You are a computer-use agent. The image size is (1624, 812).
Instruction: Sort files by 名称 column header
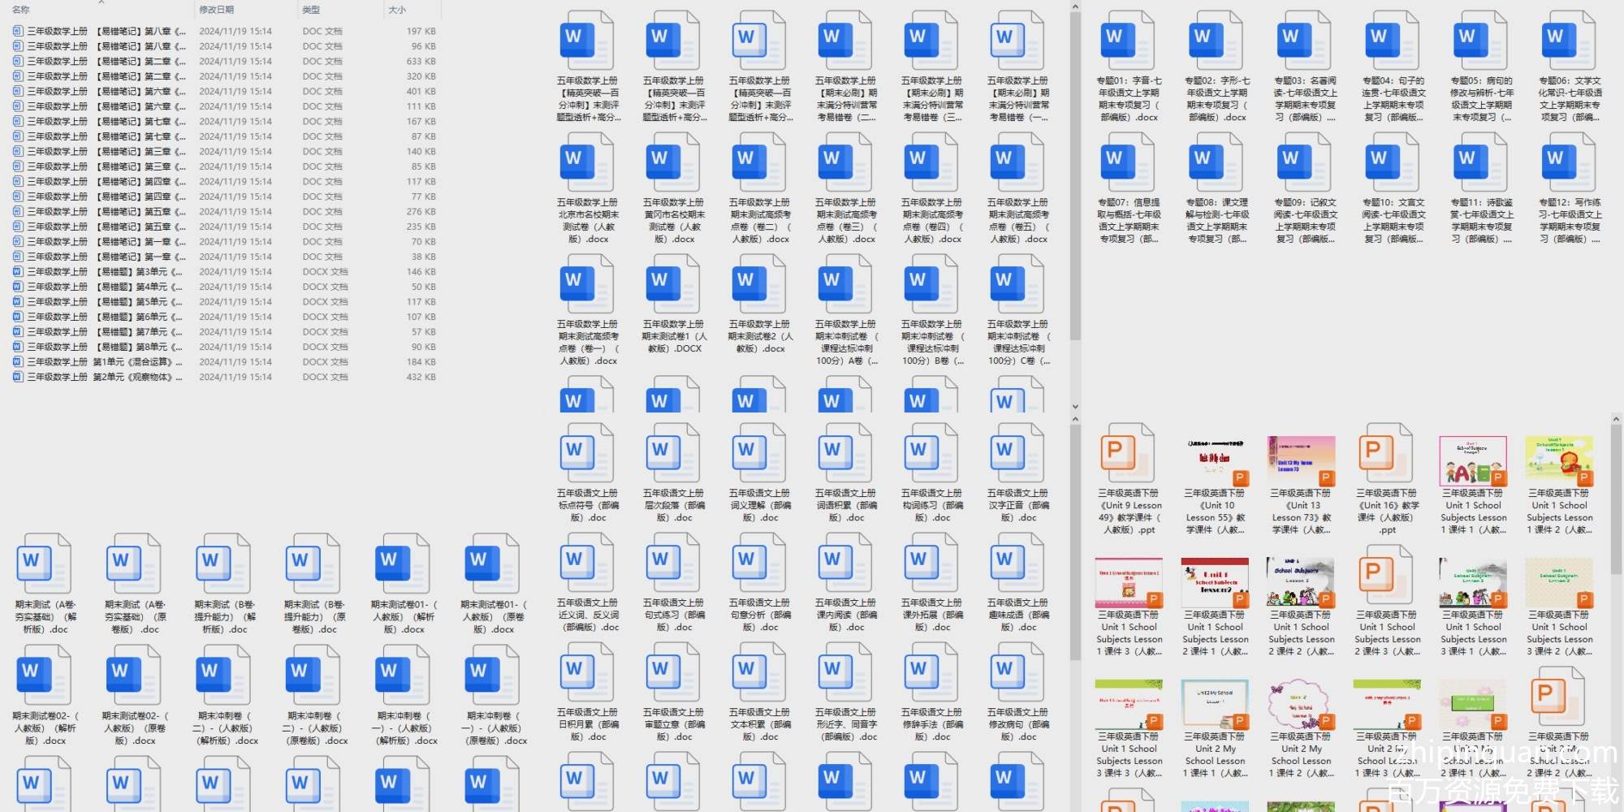(x=22, y=10)
